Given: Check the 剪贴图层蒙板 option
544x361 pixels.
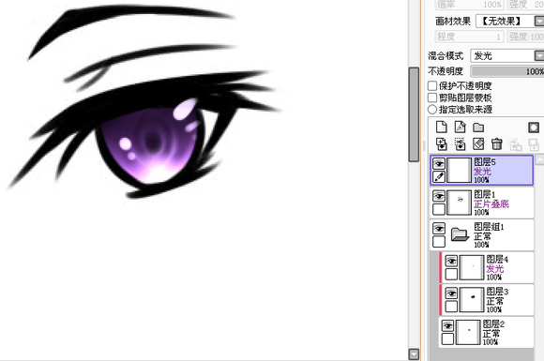Looking at the screenshot, I should pyautogui.click(x=432, y=98).
